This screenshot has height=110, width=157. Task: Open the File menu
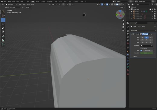[5, 2]
